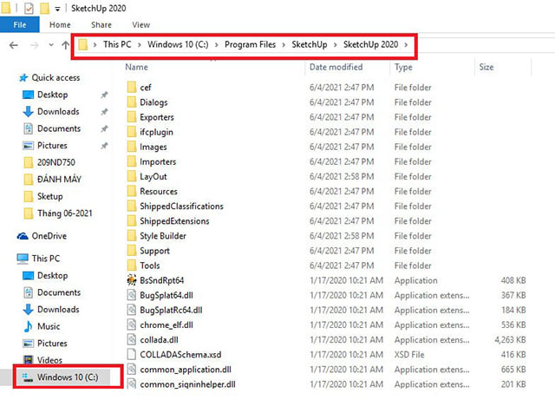Select common_application.dll file name
The height and width of the screenshot is (400, 555).
(186, 370)
